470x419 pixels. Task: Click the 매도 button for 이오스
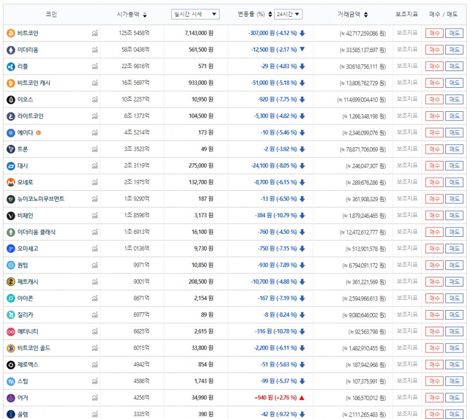click(x=454, y=100)
